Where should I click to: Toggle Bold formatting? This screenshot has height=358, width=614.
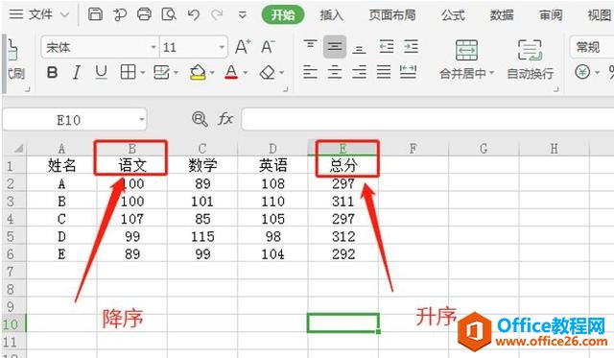52,72
